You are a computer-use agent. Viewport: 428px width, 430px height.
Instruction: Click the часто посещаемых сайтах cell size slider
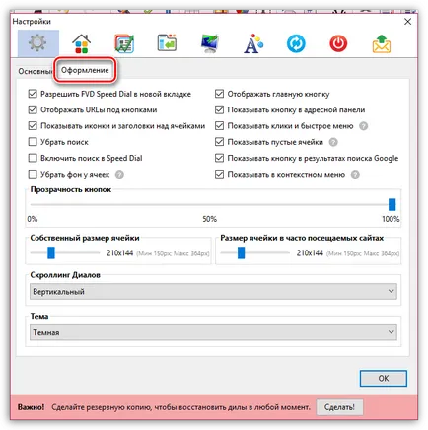[241, 253]
